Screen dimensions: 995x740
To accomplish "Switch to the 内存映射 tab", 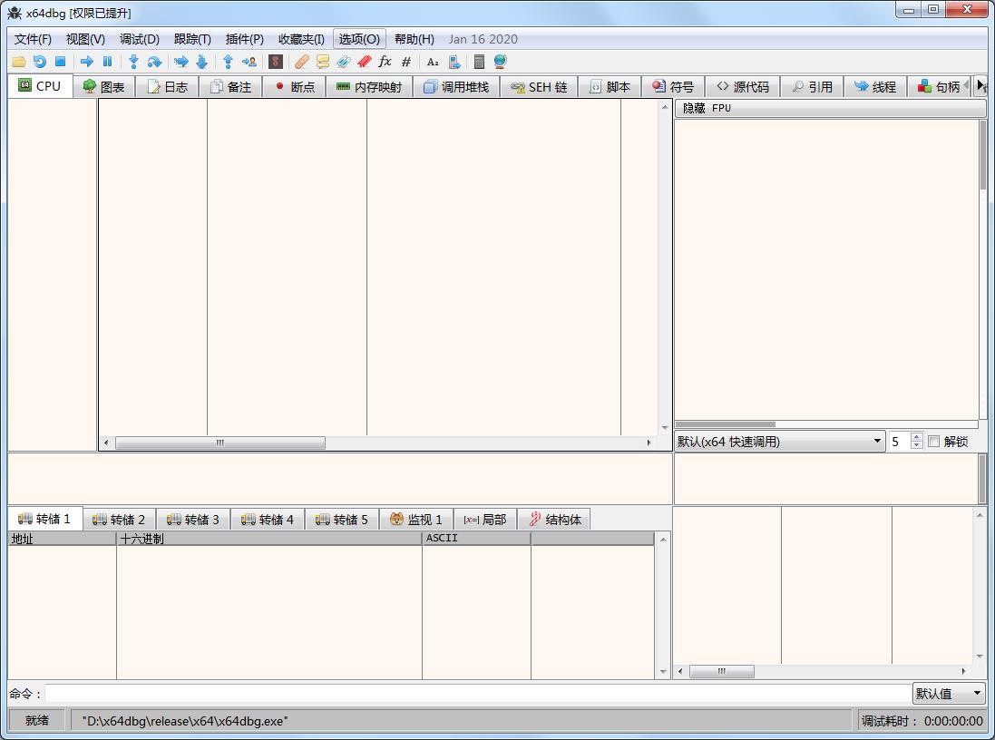I will click(x=368, y=87).
